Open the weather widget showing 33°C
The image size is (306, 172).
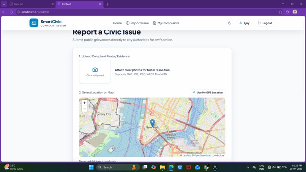[14, 167]
